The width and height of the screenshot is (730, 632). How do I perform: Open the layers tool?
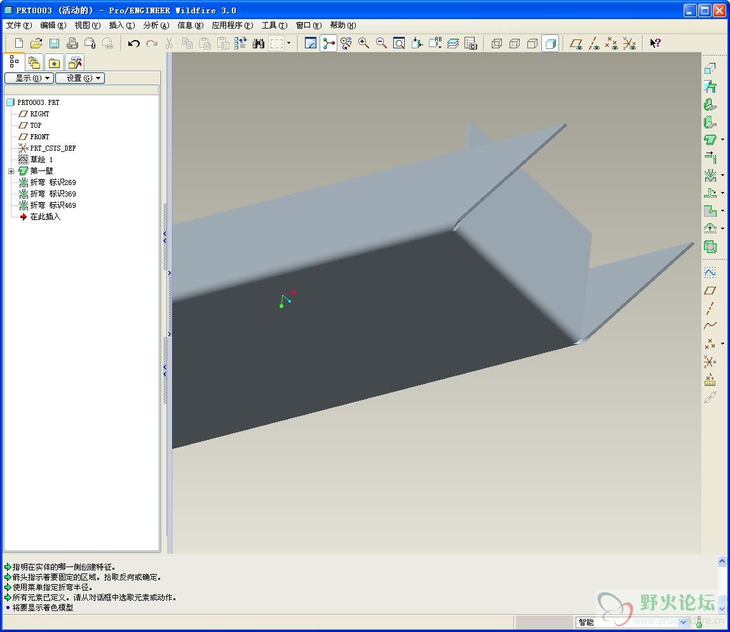pos(452,43)
